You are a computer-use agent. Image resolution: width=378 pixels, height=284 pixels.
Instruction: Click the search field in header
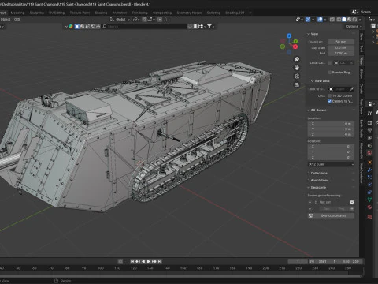click(x=144, y=27)
